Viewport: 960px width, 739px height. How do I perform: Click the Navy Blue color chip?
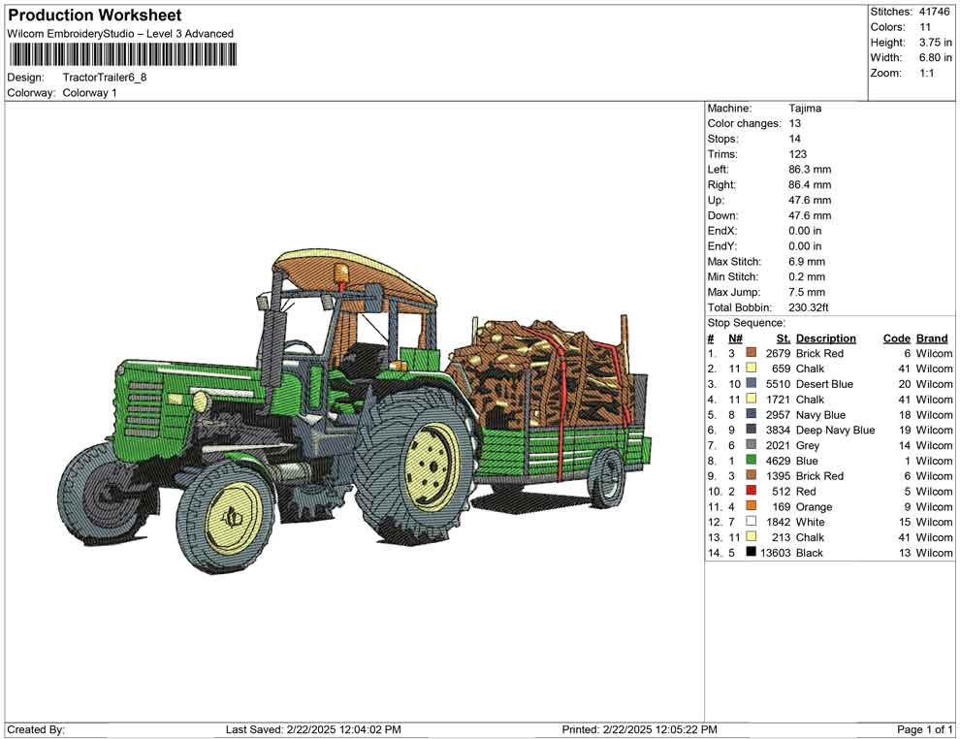[x=751, y=414]
